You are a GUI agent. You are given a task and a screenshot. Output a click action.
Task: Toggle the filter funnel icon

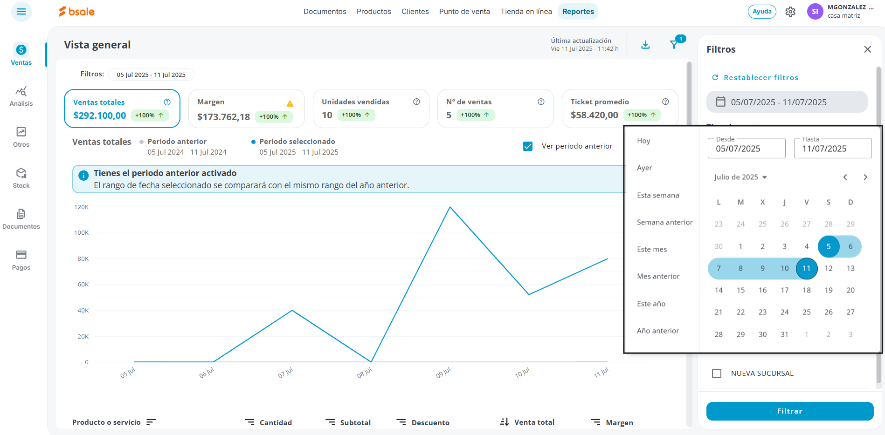click(x=674, y=44)
